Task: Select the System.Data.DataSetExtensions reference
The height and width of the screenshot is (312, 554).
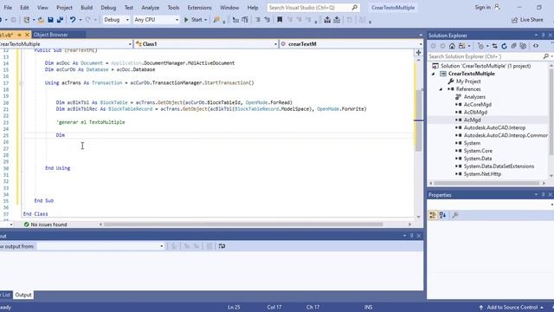Action: 499,166
